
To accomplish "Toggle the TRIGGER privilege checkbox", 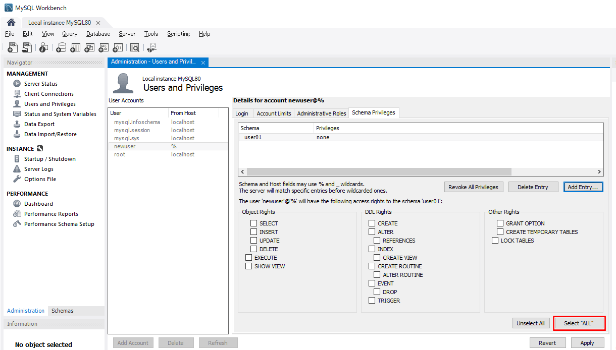I will [372, 301].
